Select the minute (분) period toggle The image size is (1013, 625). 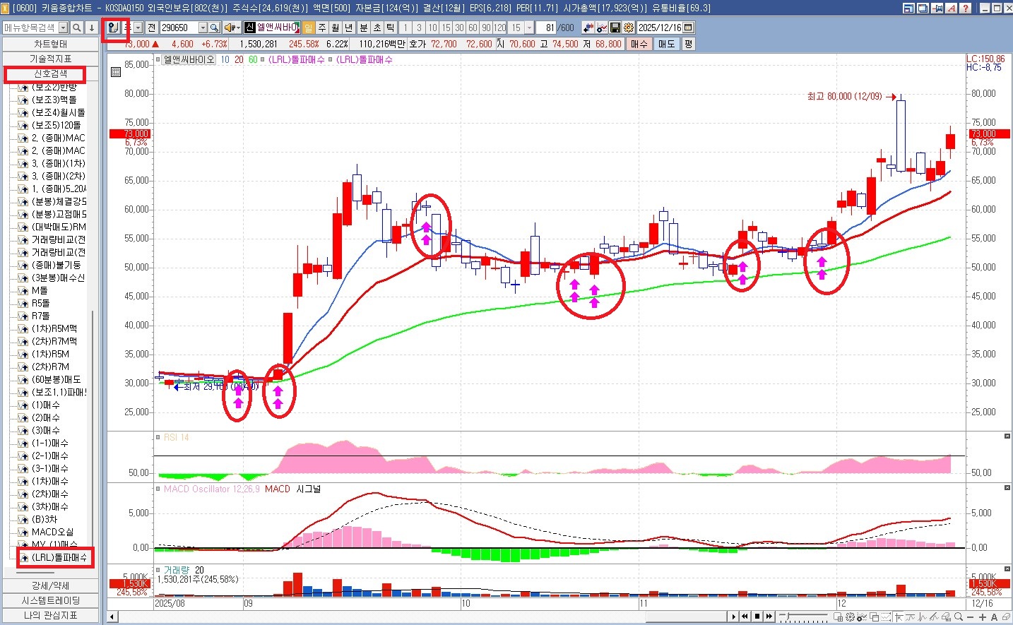[x=364, y=28]
